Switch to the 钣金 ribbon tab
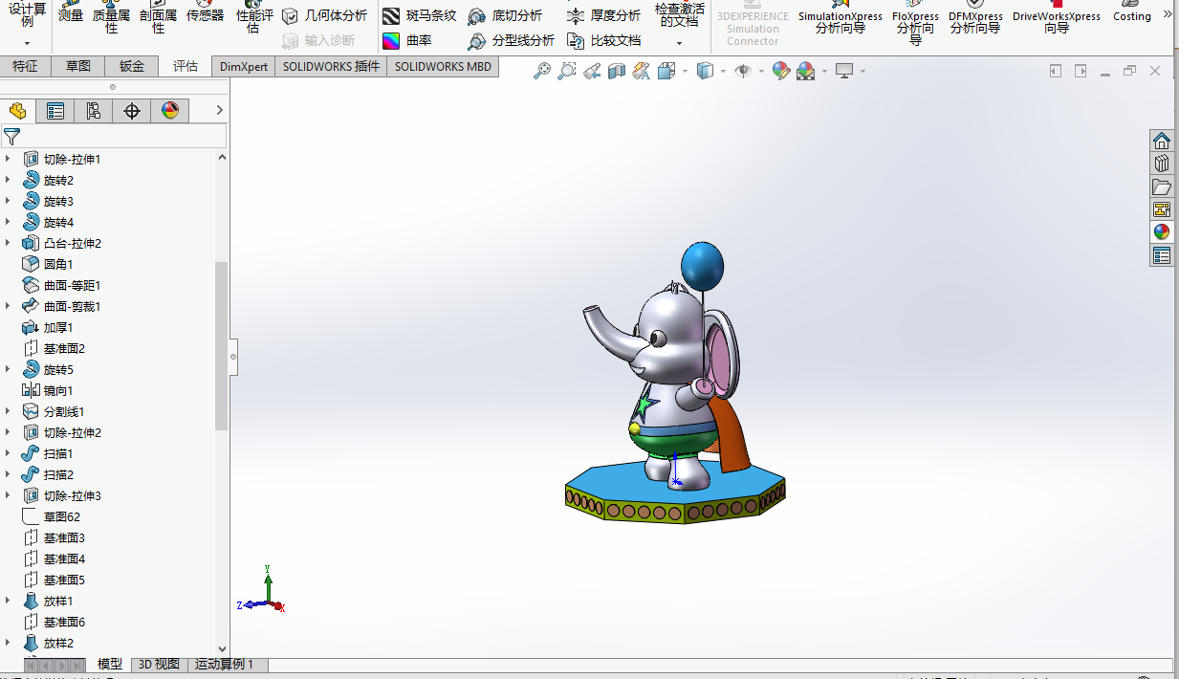The height and width of the screenshot is (679, 1179). [x=132, y=66]
